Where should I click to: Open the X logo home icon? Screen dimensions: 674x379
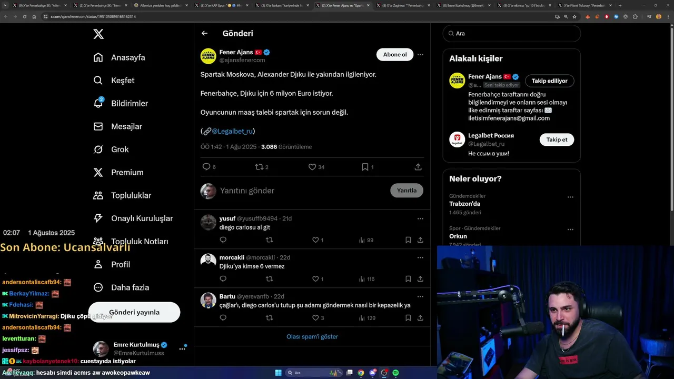pyautogui.click(x=98, y=34)
